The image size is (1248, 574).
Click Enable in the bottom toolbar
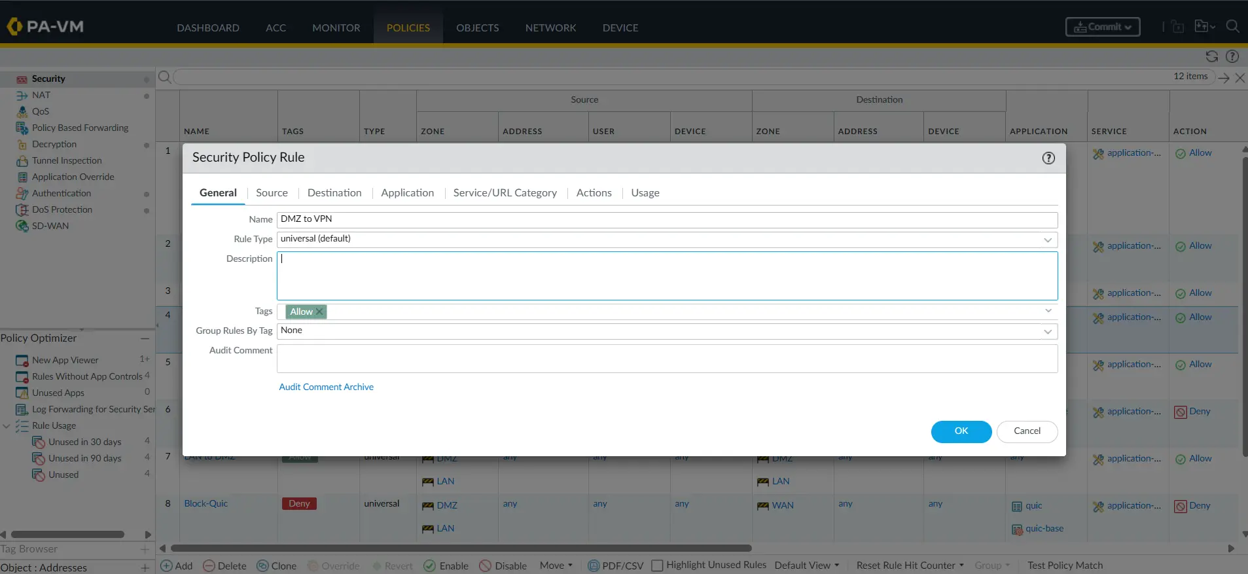point(446,565)
